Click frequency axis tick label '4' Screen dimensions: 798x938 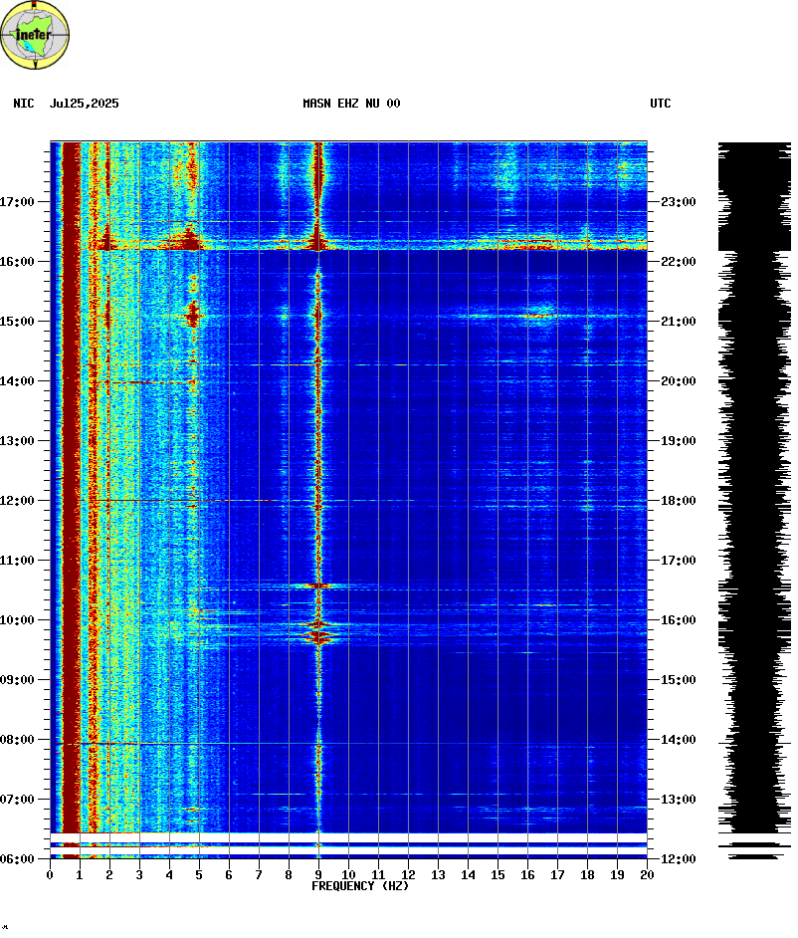coord(169,875)
